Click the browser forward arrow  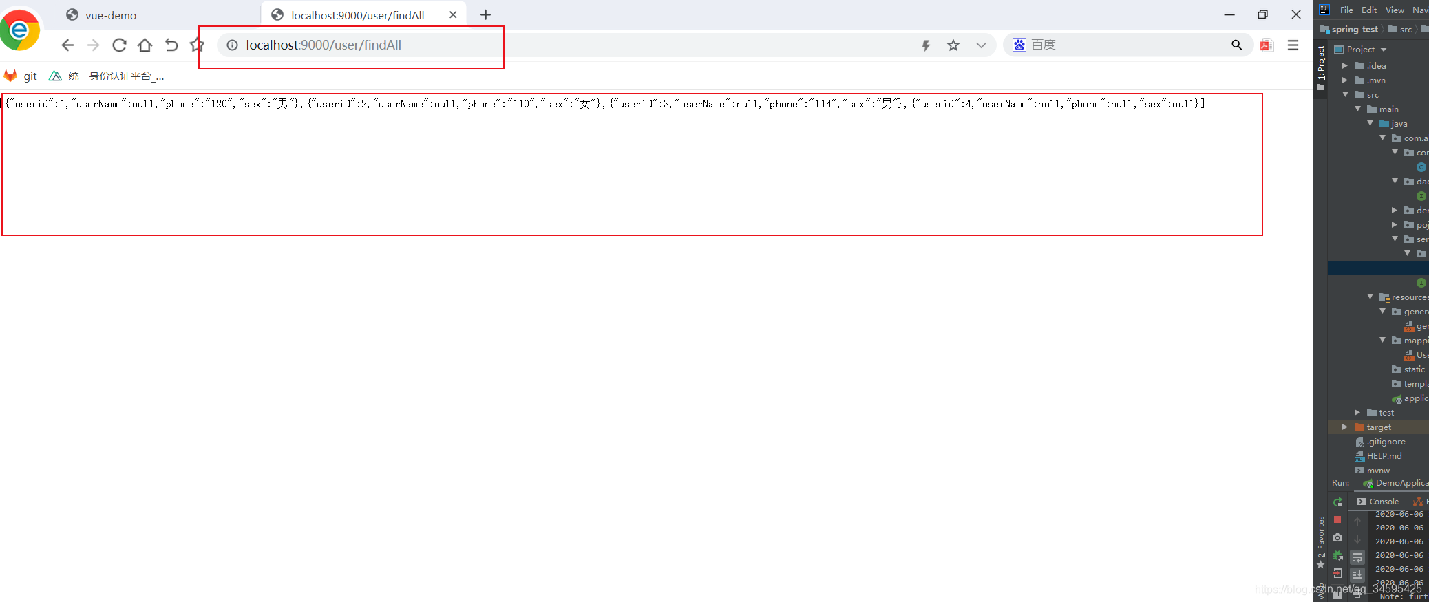[93, 45]
